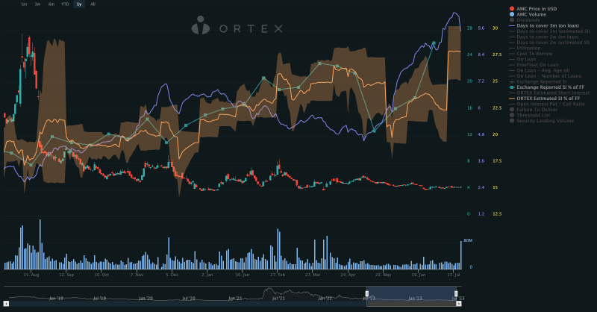Click the 27. Mar x-axis label
Viewport: 597px width, 312px height.
pos(313,275)
